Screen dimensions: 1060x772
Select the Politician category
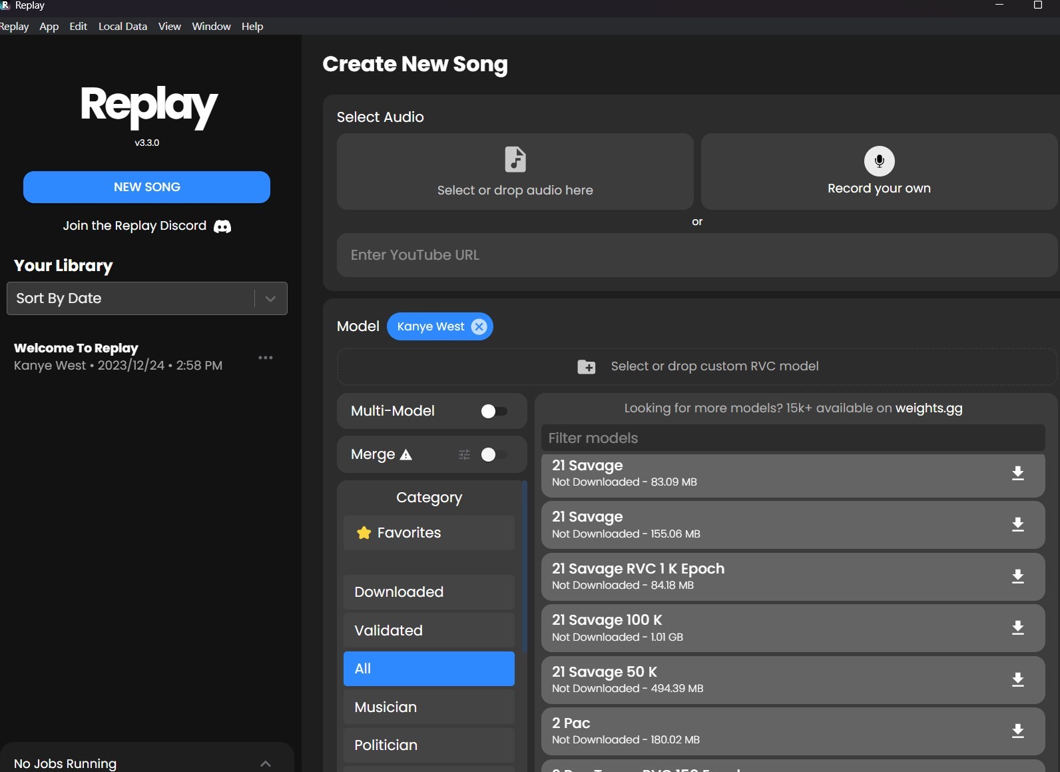tap(429, 745)
